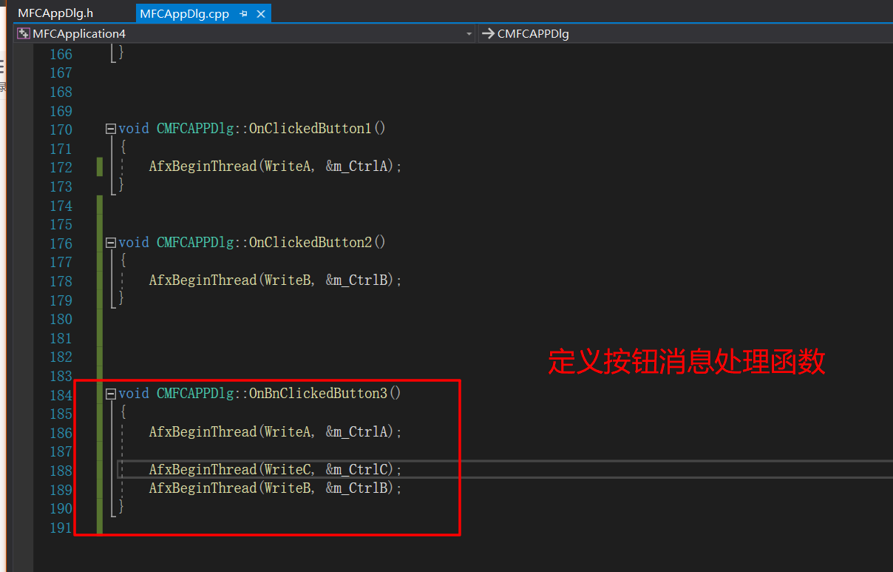The image size is (893, 572).
Task: Click WriteC on line 188
Action: point(287,470)
